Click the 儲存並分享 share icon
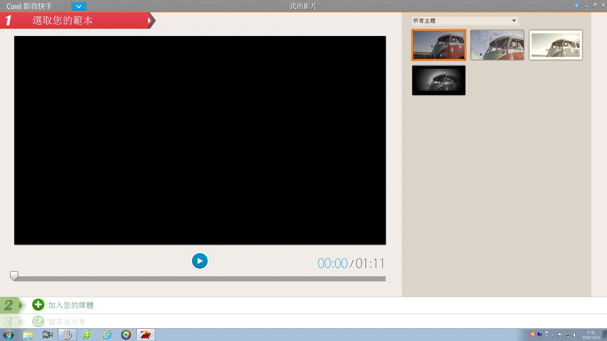Image resolution: width=607 pixels, height=341 pixels. coord(38,322)
